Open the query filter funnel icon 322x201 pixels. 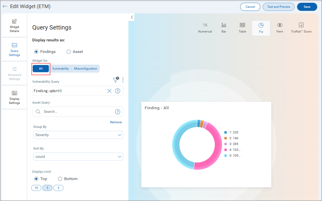click(116, 80)
